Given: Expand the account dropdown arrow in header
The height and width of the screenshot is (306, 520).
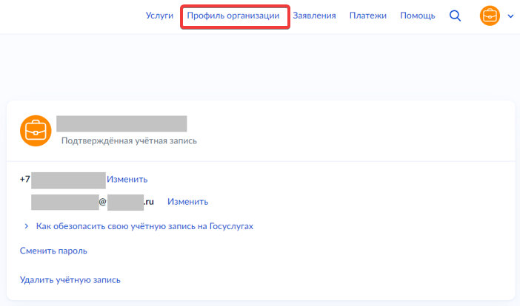Looking at the screenshot, I should tap(510, 16).
